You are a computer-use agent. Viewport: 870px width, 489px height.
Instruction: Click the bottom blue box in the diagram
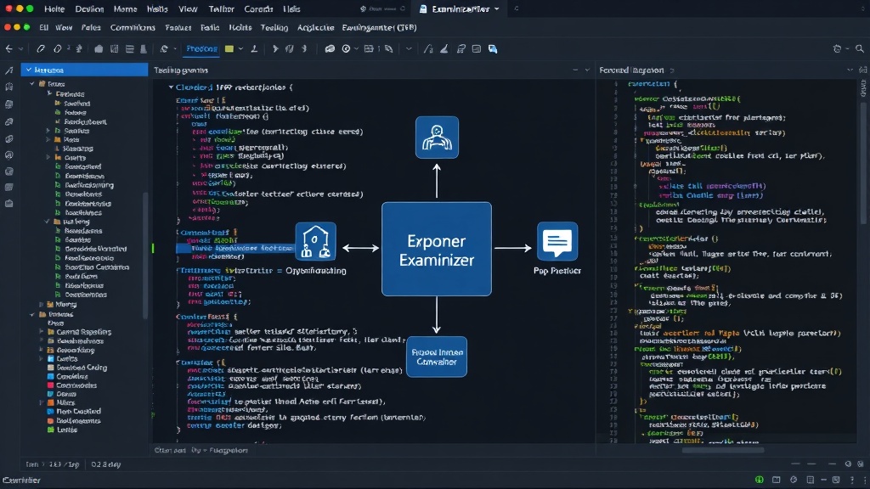437,357
